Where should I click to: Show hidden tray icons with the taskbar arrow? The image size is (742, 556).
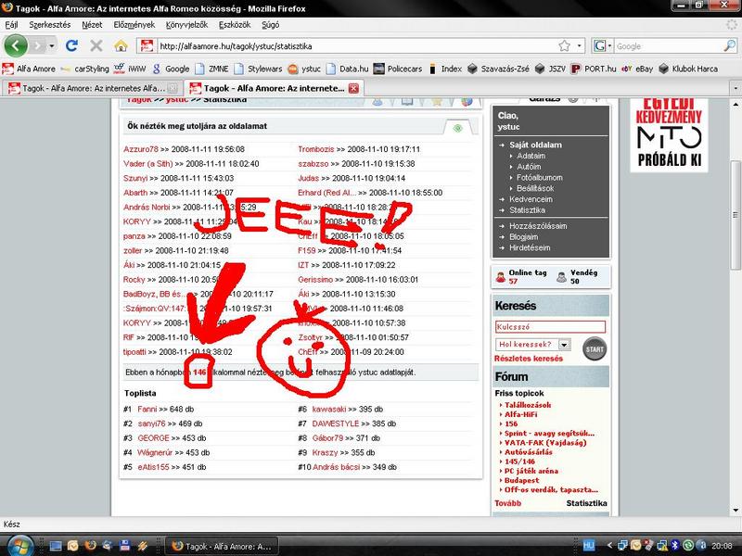pos(610,545)
